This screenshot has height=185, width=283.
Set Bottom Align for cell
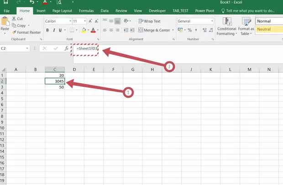click(x=117, y=21)
